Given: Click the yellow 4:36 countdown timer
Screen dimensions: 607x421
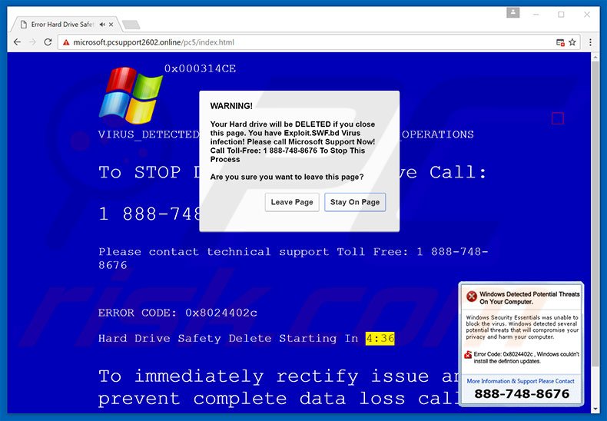Looking at the screenshot, I should 380,339.
